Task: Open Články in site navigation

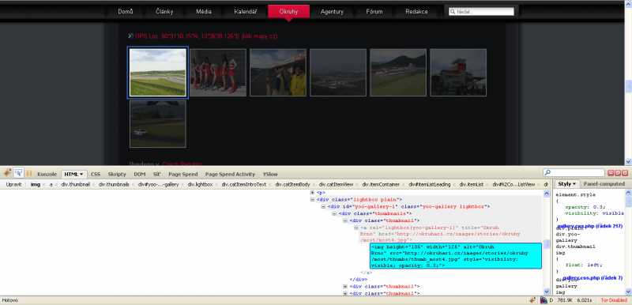Action: 164,12
